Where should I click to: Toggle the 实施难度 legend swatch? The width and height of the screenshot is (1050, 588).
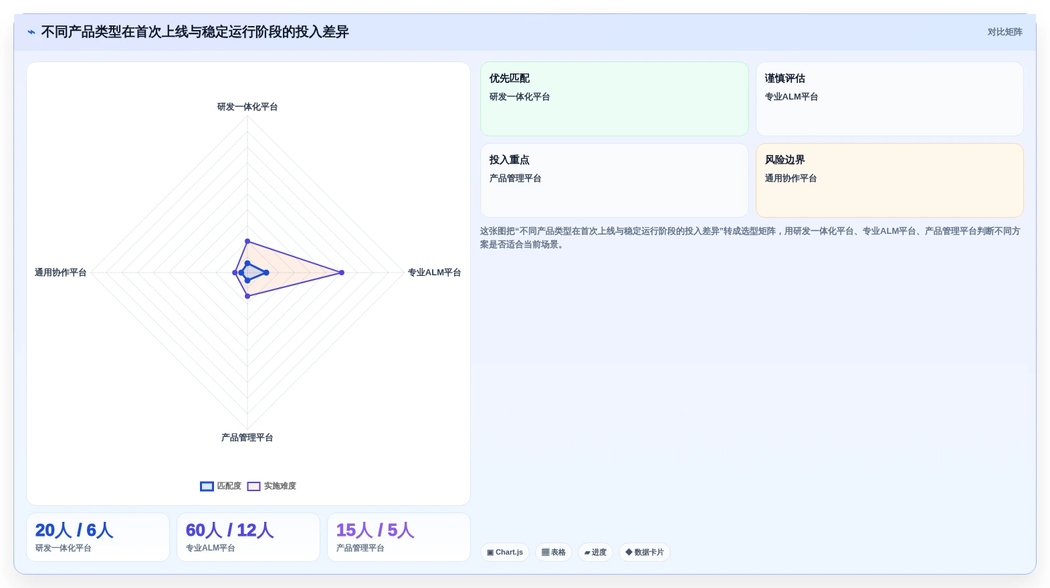[253, 486]
